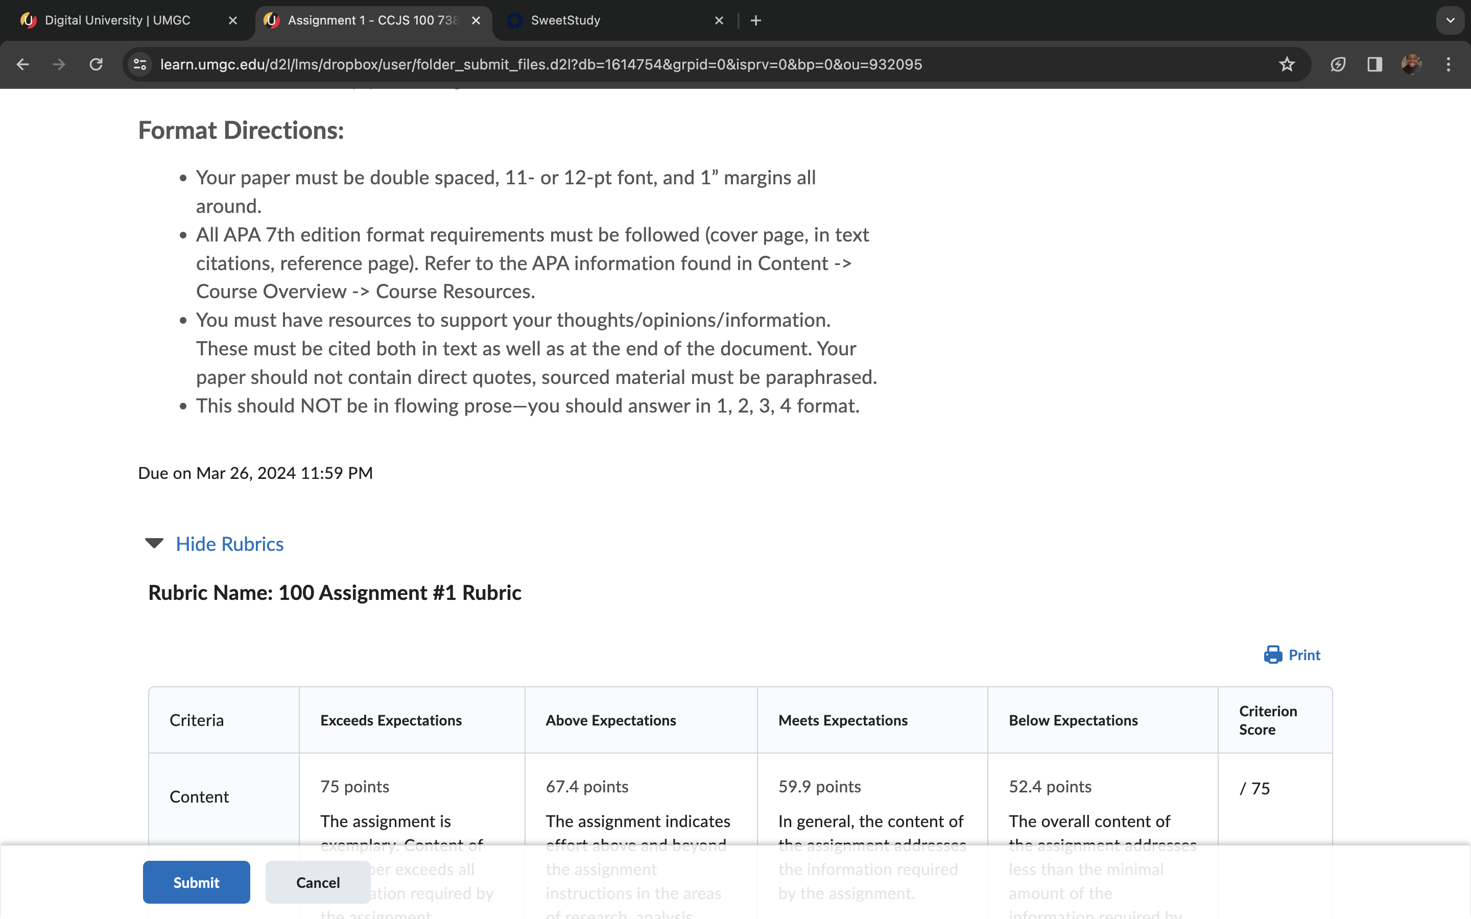Submit the assignment
Screen dimensions: 1471x919
click(196, 882)
